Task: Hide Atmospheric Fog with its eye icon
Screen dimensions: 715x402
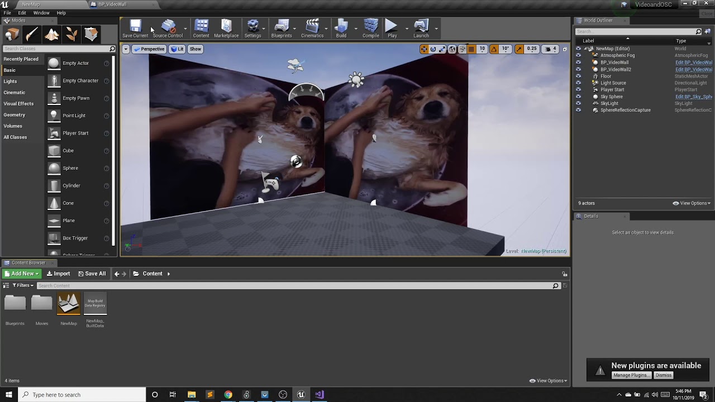Action: [x=578, y=55]
